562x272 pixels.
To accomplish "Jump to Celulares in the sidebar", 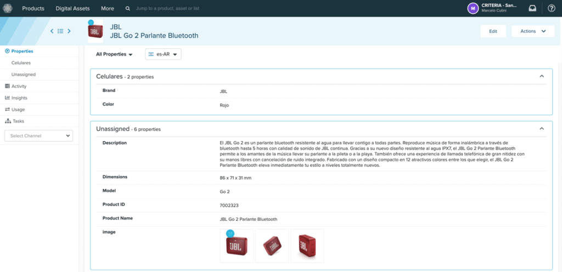I will coord(21,63).
